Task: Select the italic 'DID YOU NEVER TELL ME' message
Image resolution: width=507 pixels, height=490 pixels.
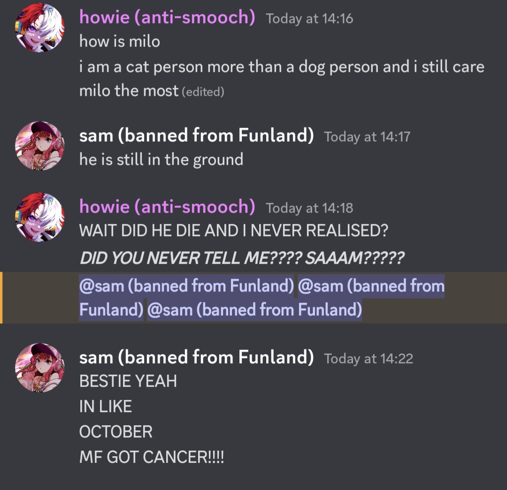Action: [x=242, y=258]
